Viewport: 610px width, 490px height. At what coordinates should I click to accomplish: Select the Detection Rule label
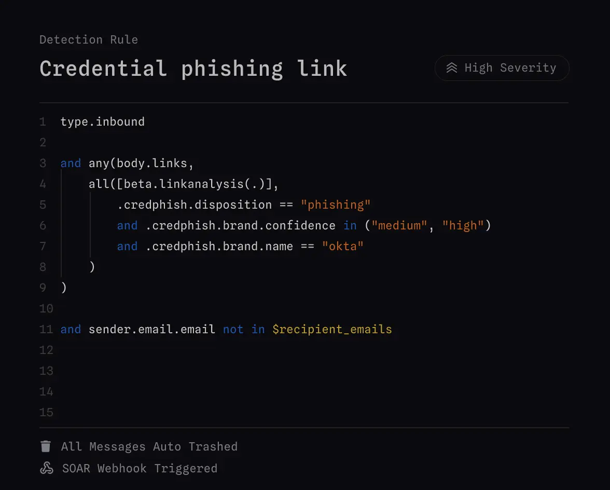pyautogui.click(x=88, y=39)
